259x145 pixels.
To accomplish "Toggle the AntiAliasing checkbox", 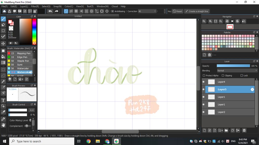I will 113,11.
